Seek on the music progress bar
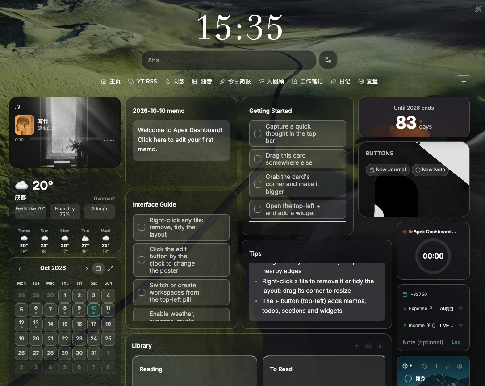 point(65,139)
